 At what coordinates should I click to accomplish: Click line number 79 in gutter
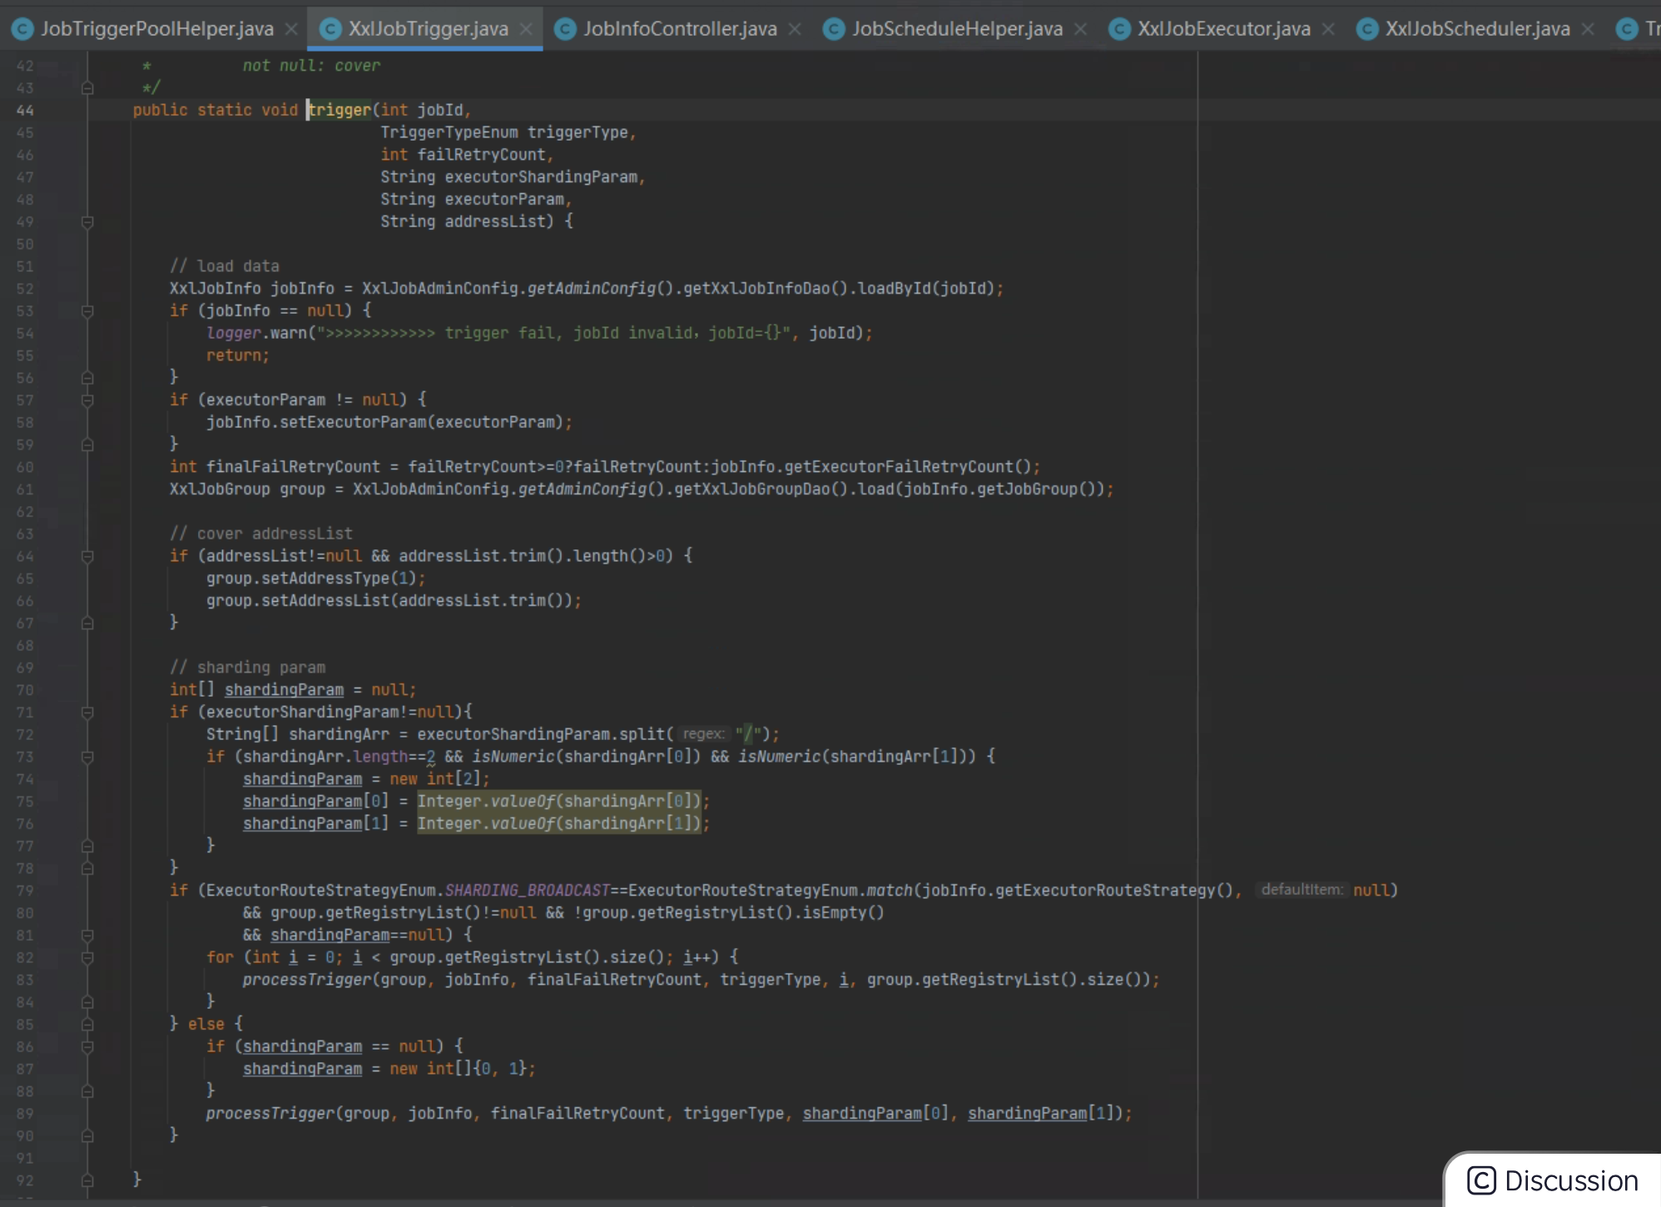[x=25, y=891]
